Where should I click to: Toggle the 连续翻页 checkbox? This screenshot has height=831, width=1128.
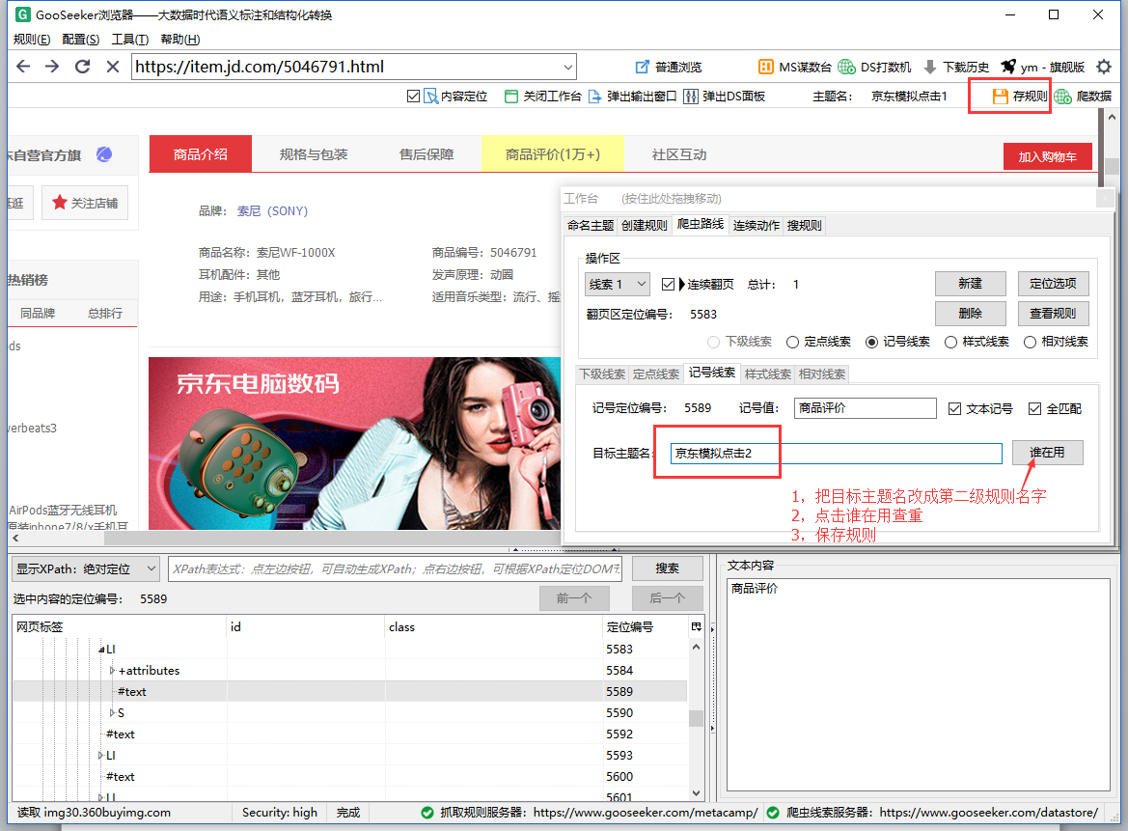(669, 284)
